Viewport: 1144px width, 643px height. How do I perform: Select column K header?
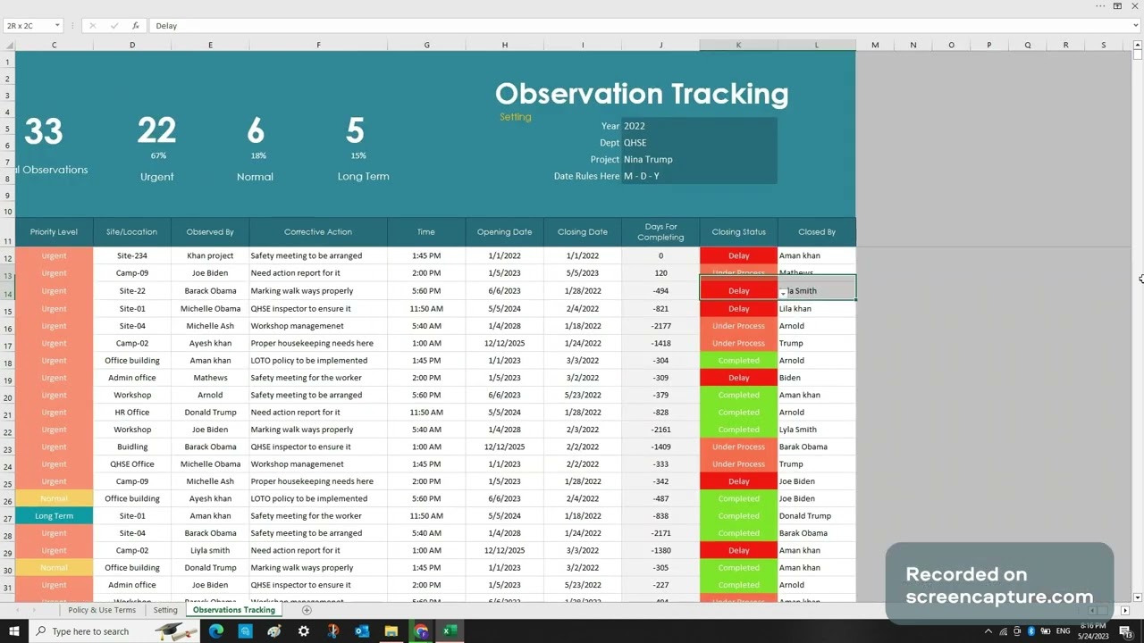click(x=738, y=45)
